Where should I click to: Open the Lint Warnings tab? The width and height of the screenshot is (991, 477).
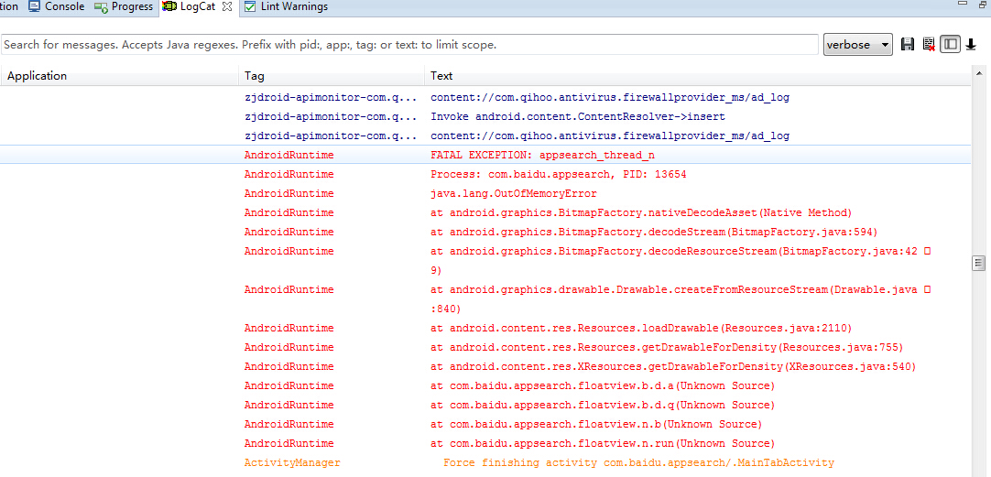tap(286, 7)
